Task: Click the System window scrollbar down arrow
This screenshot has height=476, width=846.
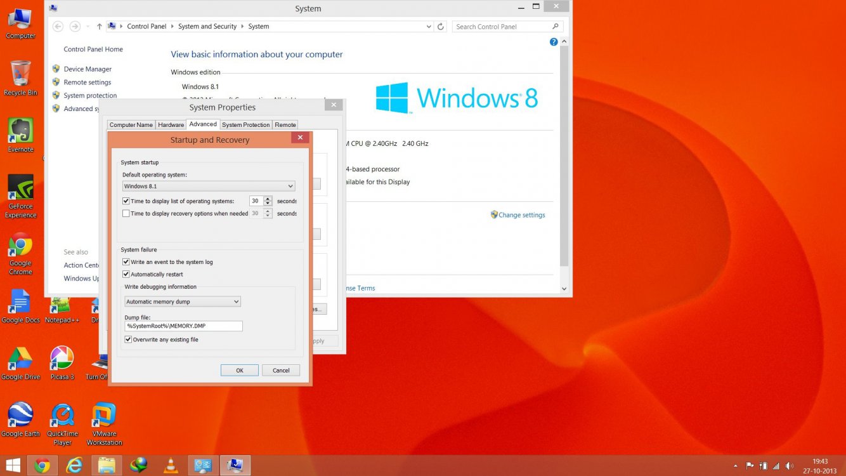Action: click(x=564, y=289)
